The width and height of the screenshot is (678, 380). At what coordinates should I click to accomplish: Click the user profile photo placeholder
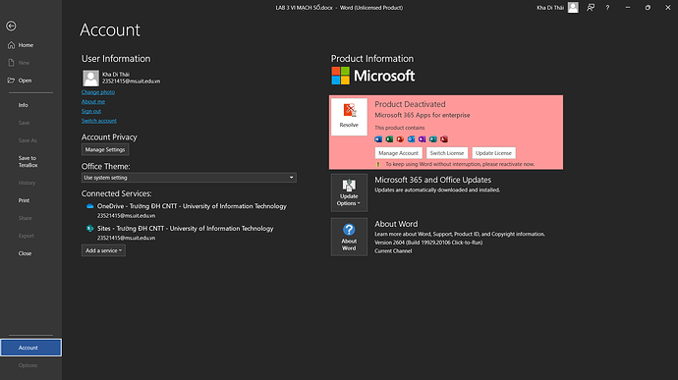[x=90, y=79]
